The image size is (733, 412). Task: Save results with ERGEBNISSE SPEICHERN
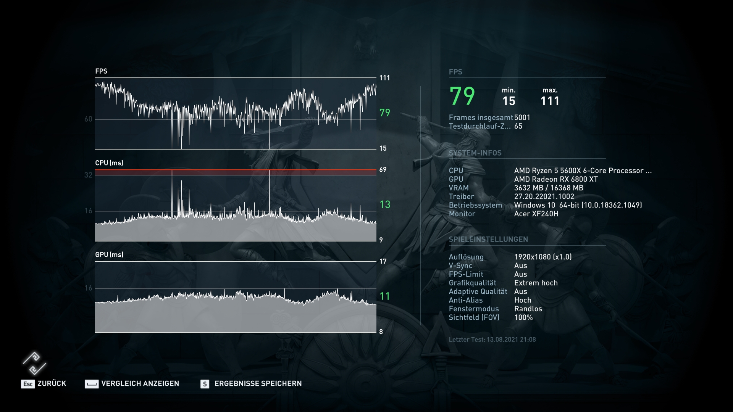[x=258, y=383]
